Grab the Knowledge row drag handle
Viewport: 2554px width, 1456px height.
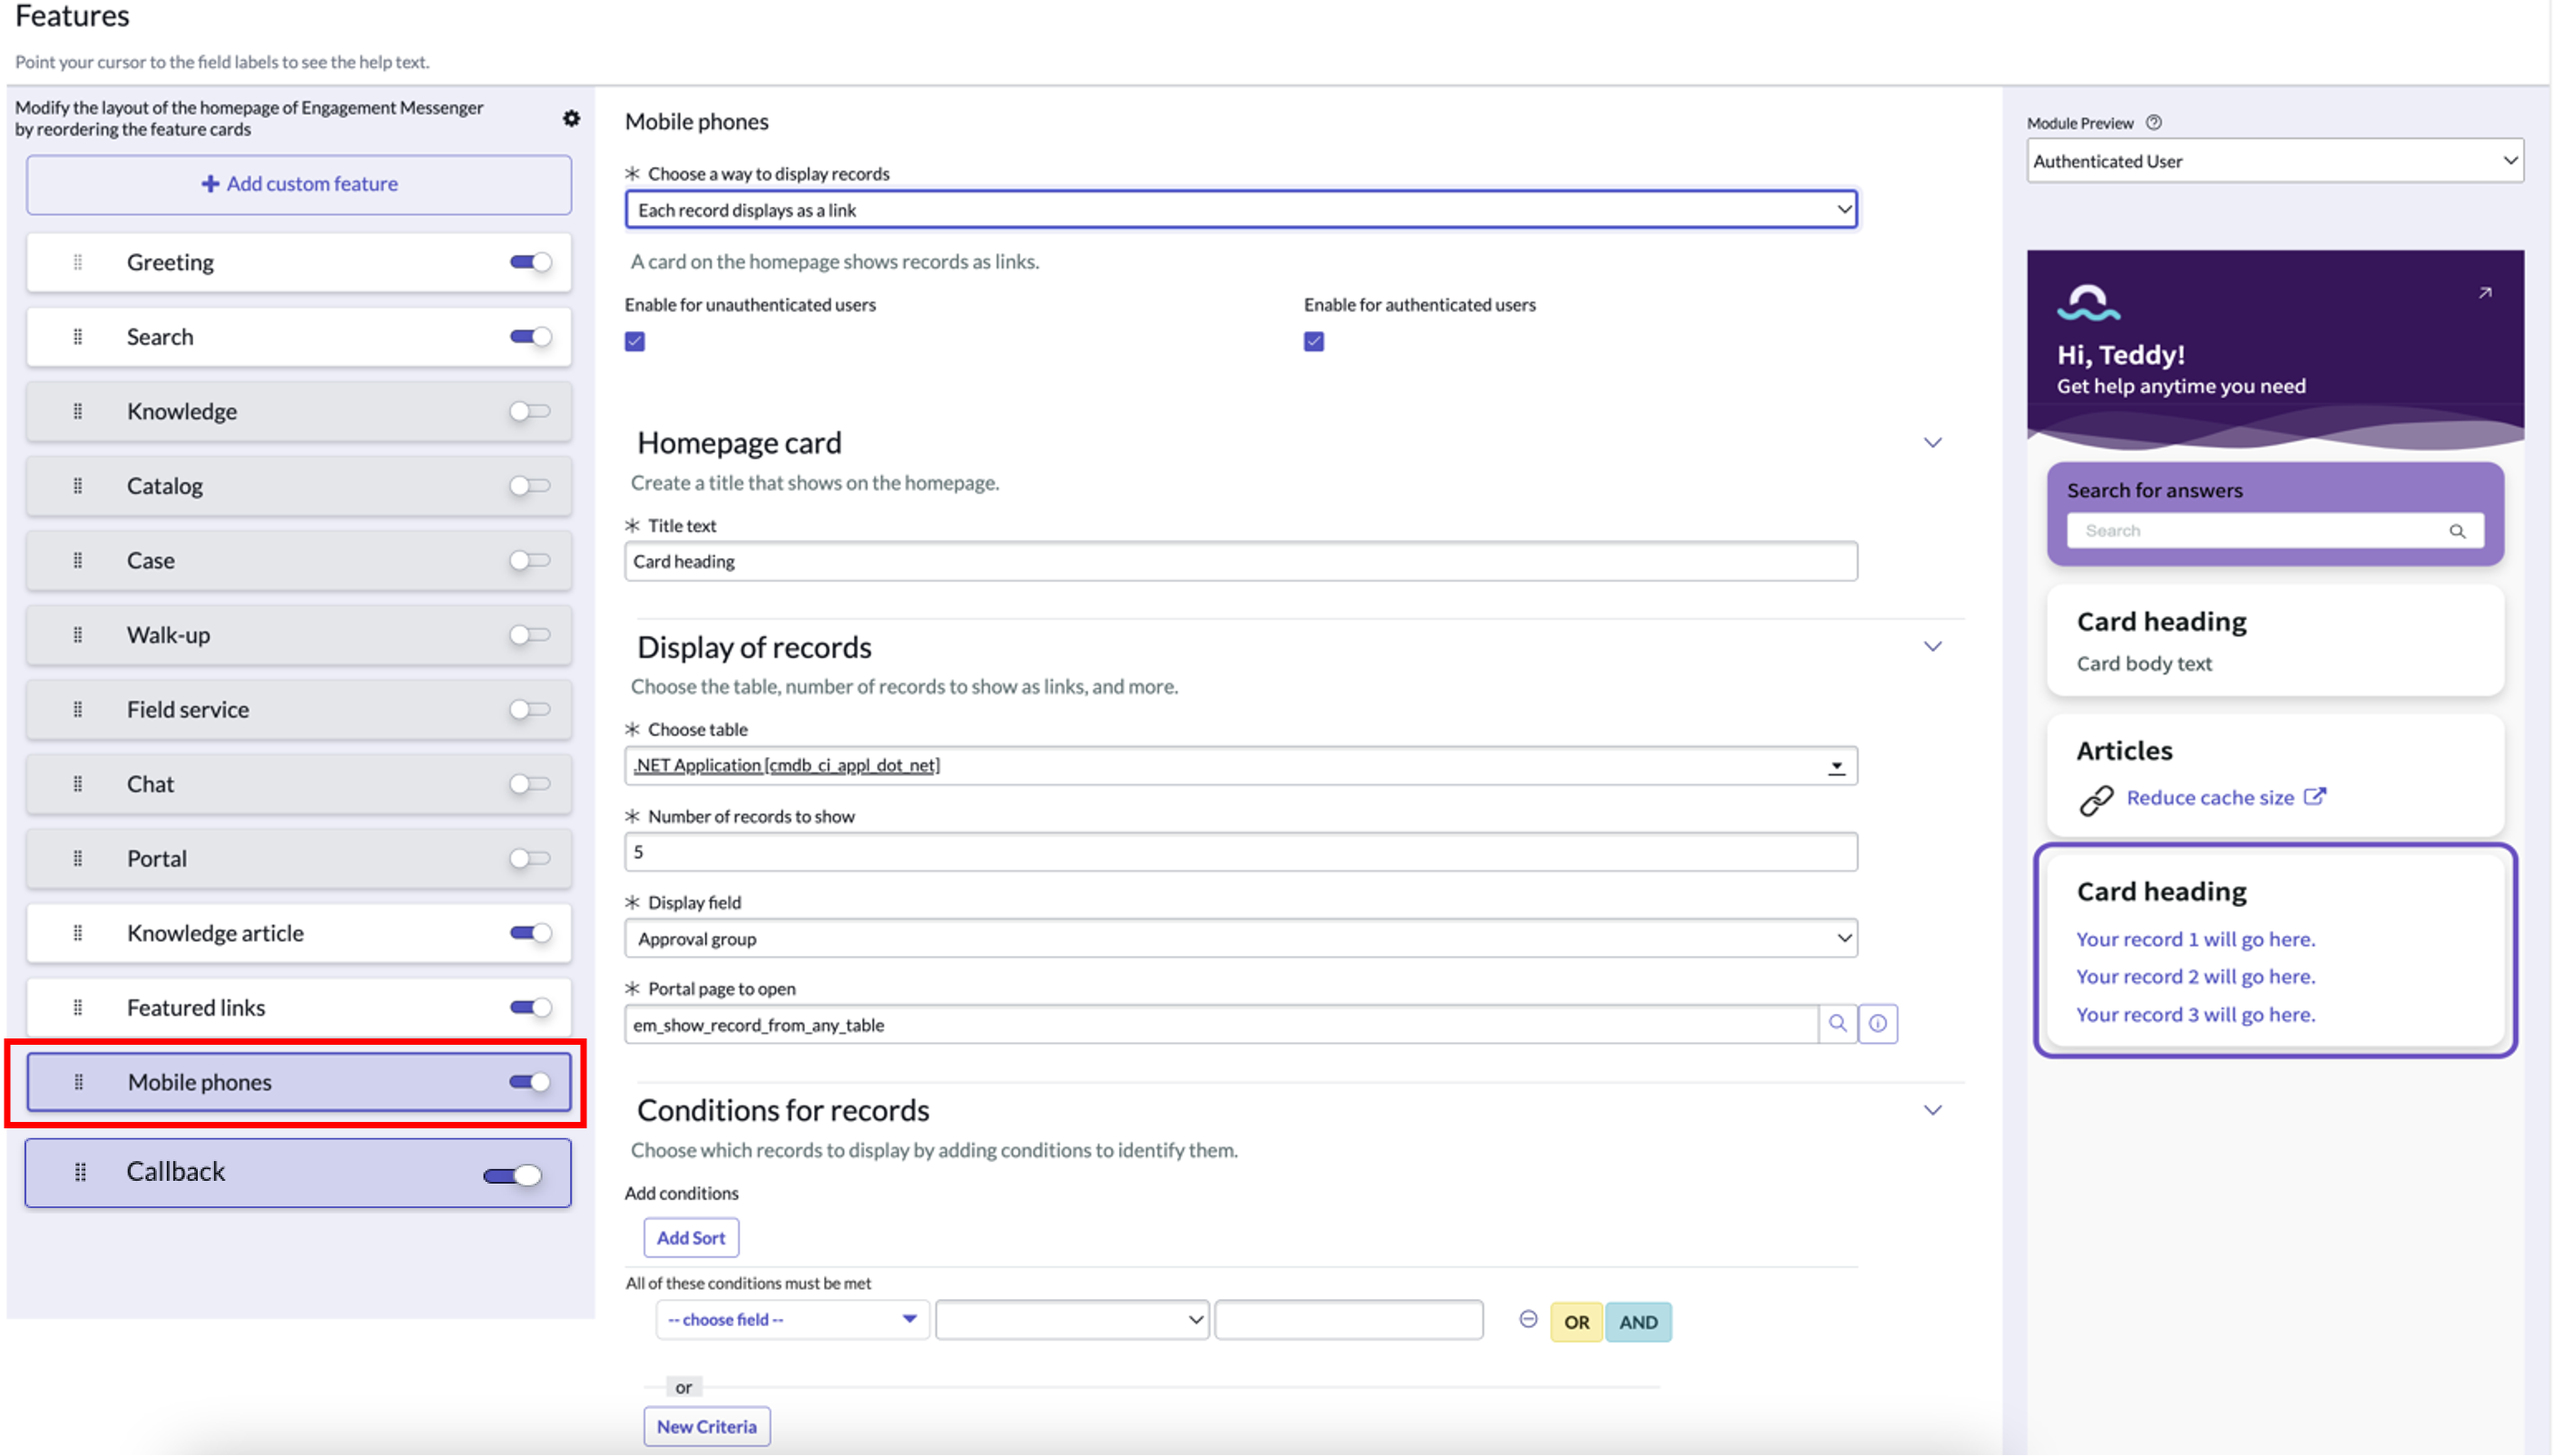click(78, 411)
